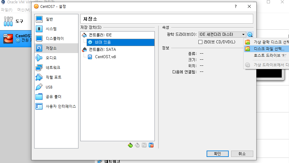
Task: Click the remove controller icon
Action: click(x=137, y=145)
